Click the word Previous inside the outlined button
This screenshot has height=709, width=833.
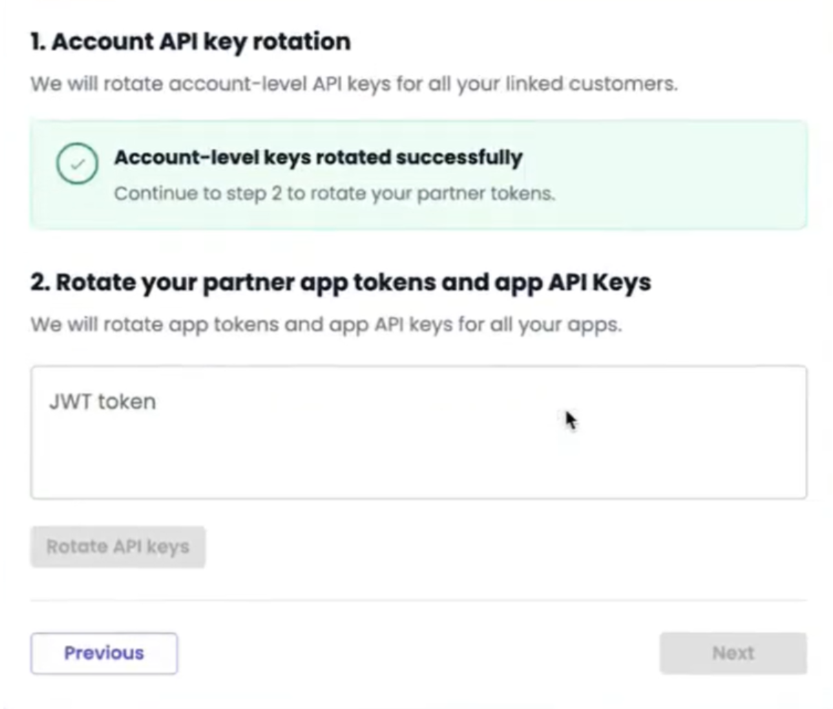tap(104, 653)
